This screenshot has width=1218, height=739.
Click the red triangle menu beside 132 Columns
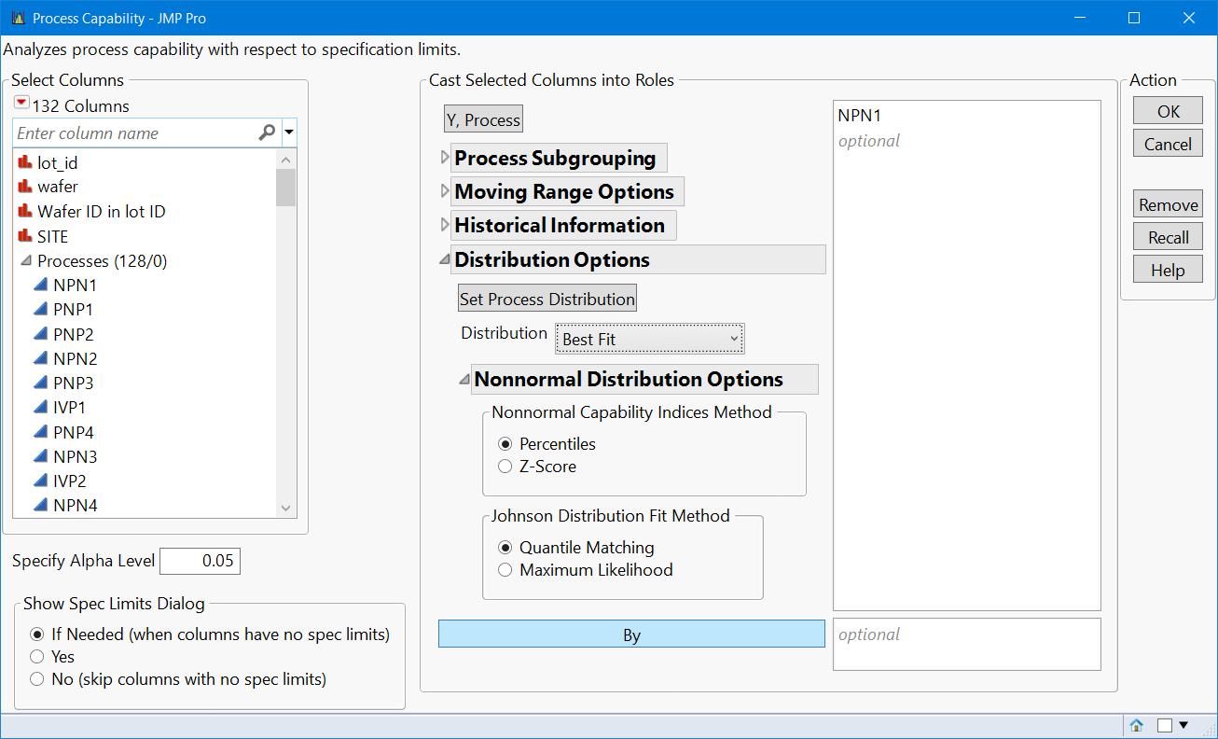[x=21, y=104]
